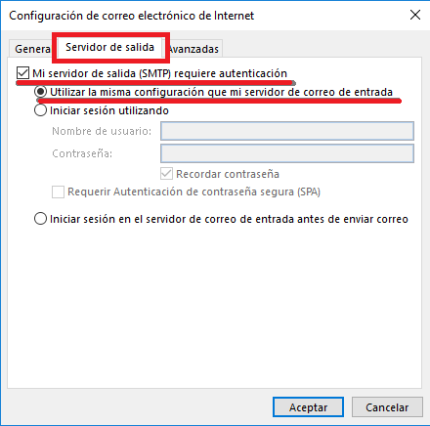Click the dialog title bar text
The image size is (430, 426).
tap(132, 16)
